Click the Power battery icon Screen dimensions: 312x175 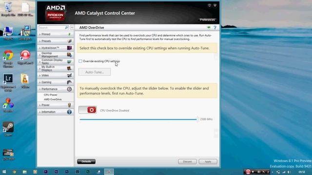click(69, 105)
